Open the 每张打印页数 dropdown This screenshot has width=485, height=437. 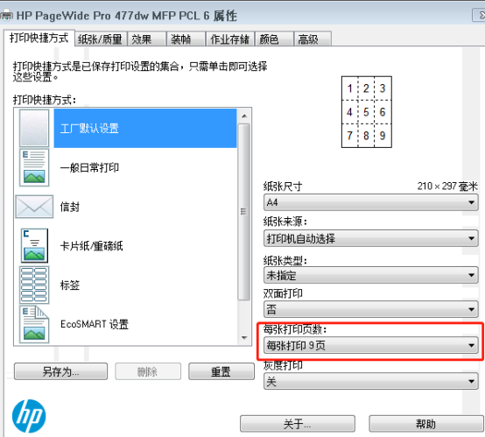tap(371, 345)
